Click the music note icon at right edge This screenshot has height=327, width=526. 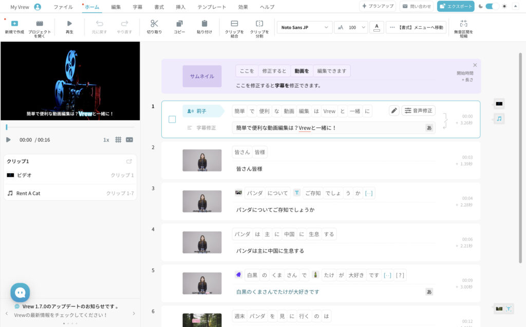499,119
